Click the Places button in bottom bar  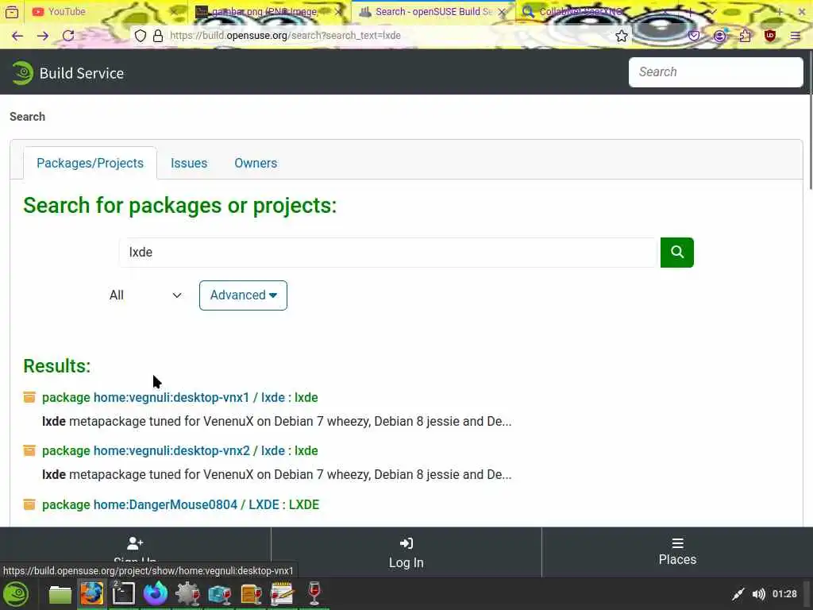point(677,552)
